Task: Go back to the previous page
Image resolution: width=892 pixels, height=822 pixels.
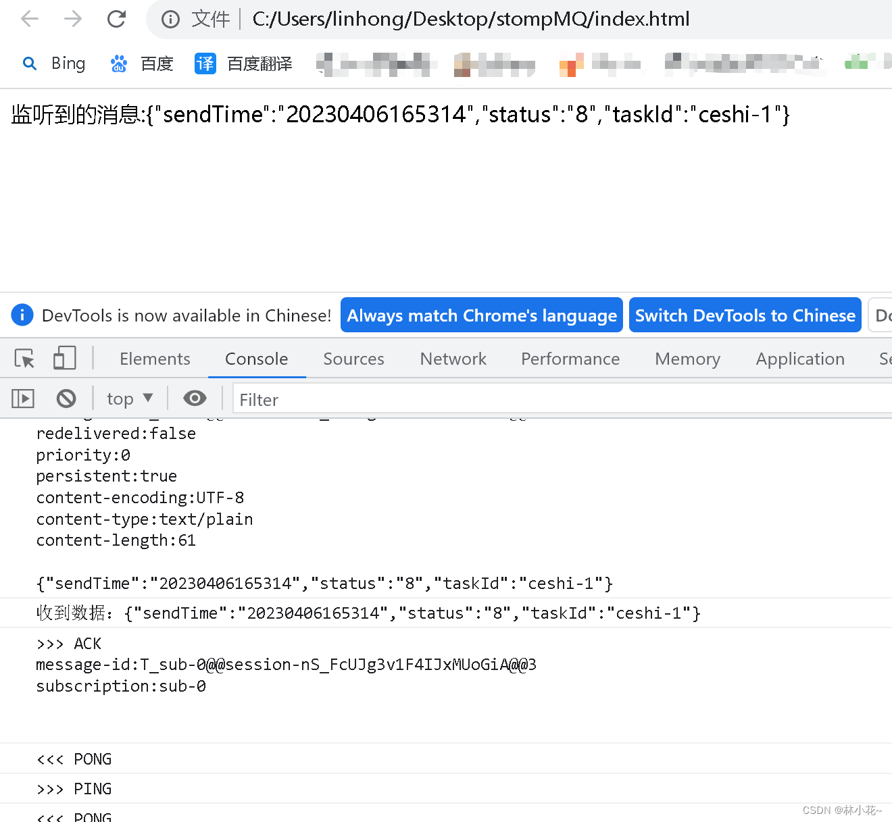Action: [x=30, y=19]
